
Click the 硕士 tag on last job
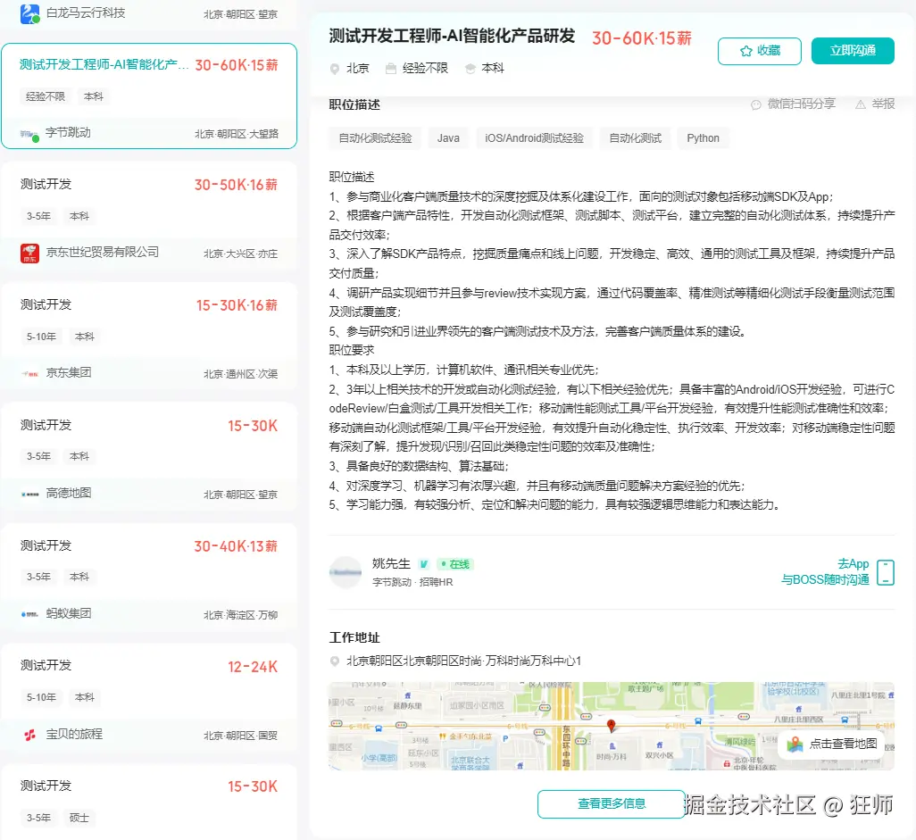(79, 818)
